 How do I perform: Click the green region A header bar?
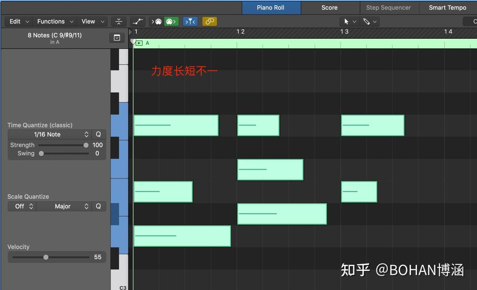305,44
